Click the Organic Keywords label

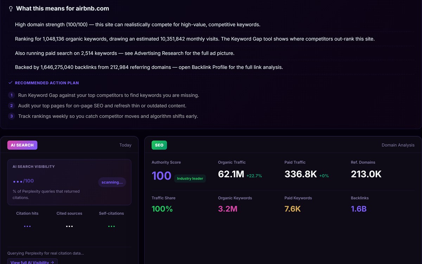tap(235, 198)
